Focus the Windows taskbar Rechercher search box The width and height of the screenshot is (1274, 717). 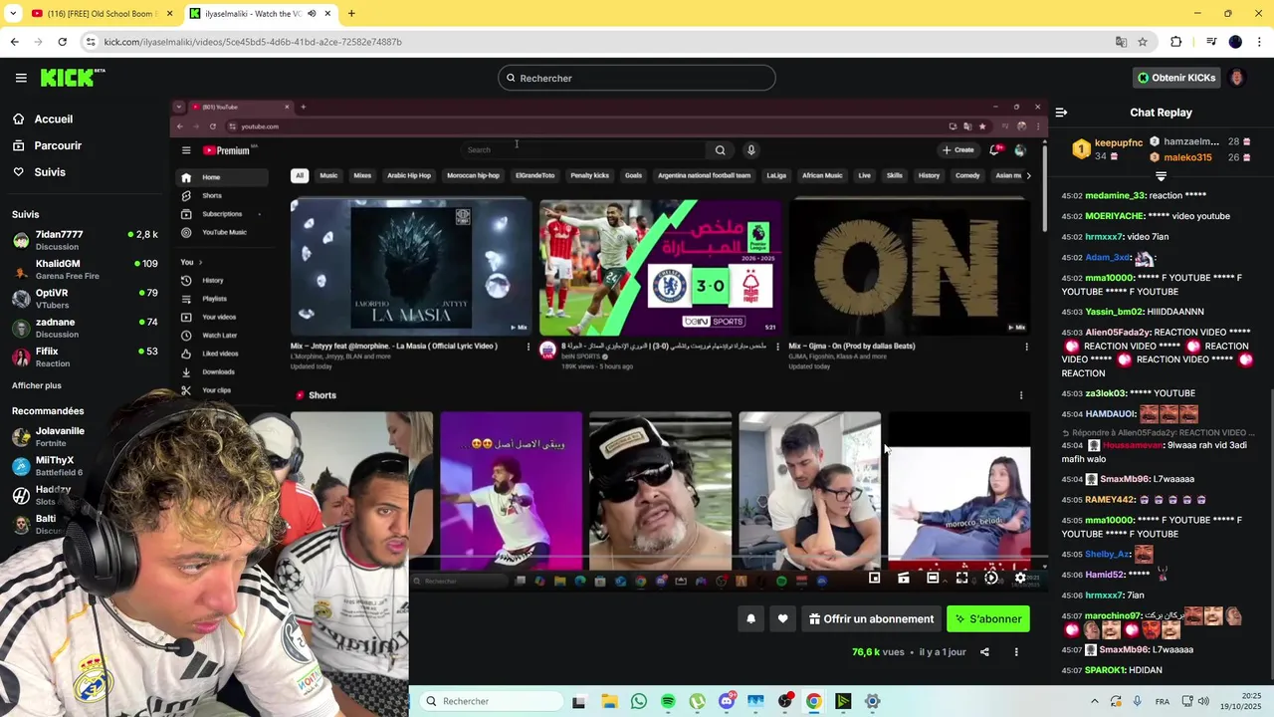490,701
